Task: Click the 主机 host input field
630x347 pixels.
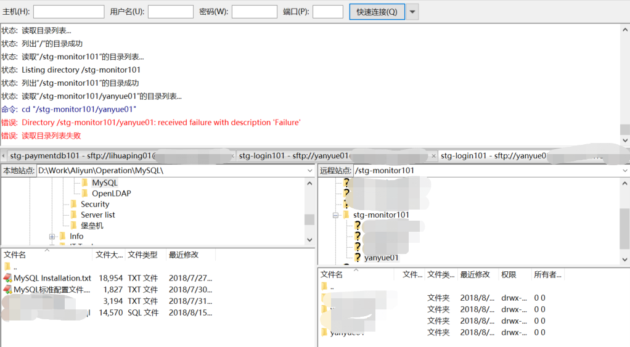Action: (68, 12)
